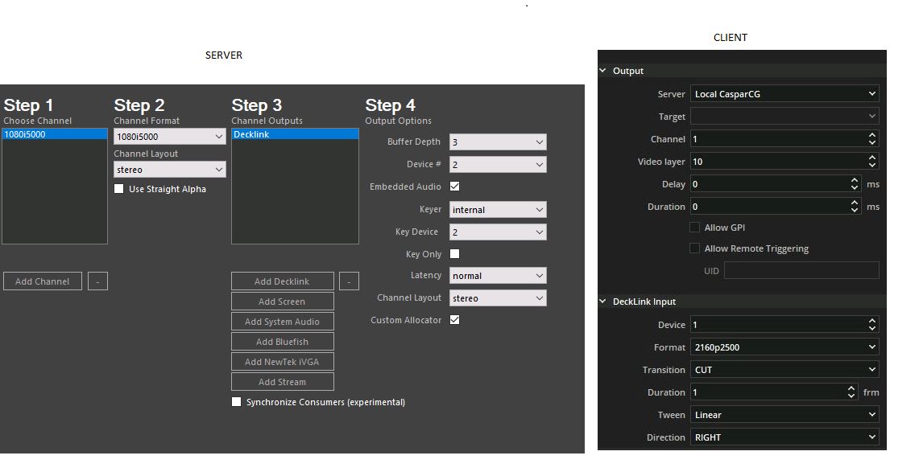This screenshot has width=919, height=476.
Task: Click the Channel spin box in client Output
Action: (784, 138)
